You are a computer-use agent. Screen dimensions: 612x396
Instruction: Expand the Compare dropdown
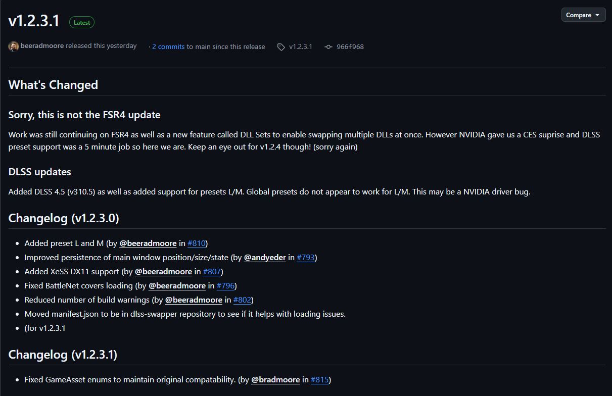pos(597,15)
